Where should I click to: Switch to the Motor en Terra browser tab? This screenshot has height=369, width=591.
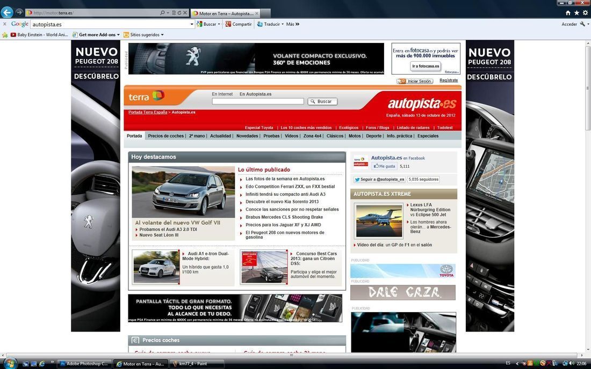(226, 13)
